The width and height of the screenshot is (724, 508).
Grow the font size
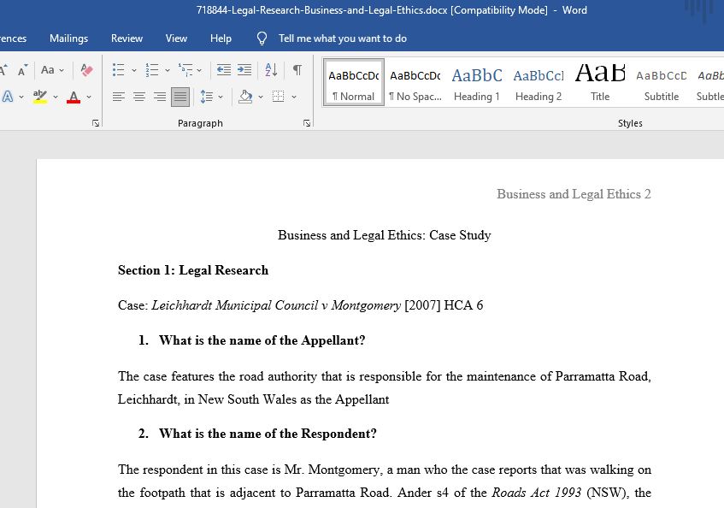pyautogui.click(x=3, y=70)
